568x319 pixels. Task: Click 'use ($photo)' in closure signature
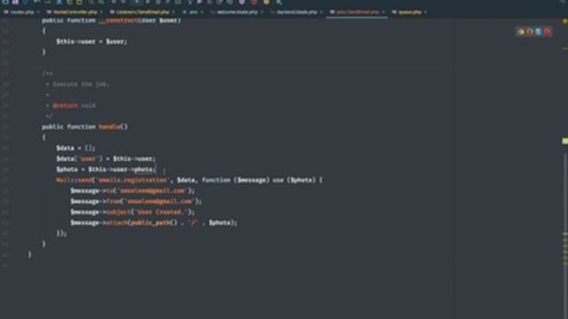tap(294, 180)
